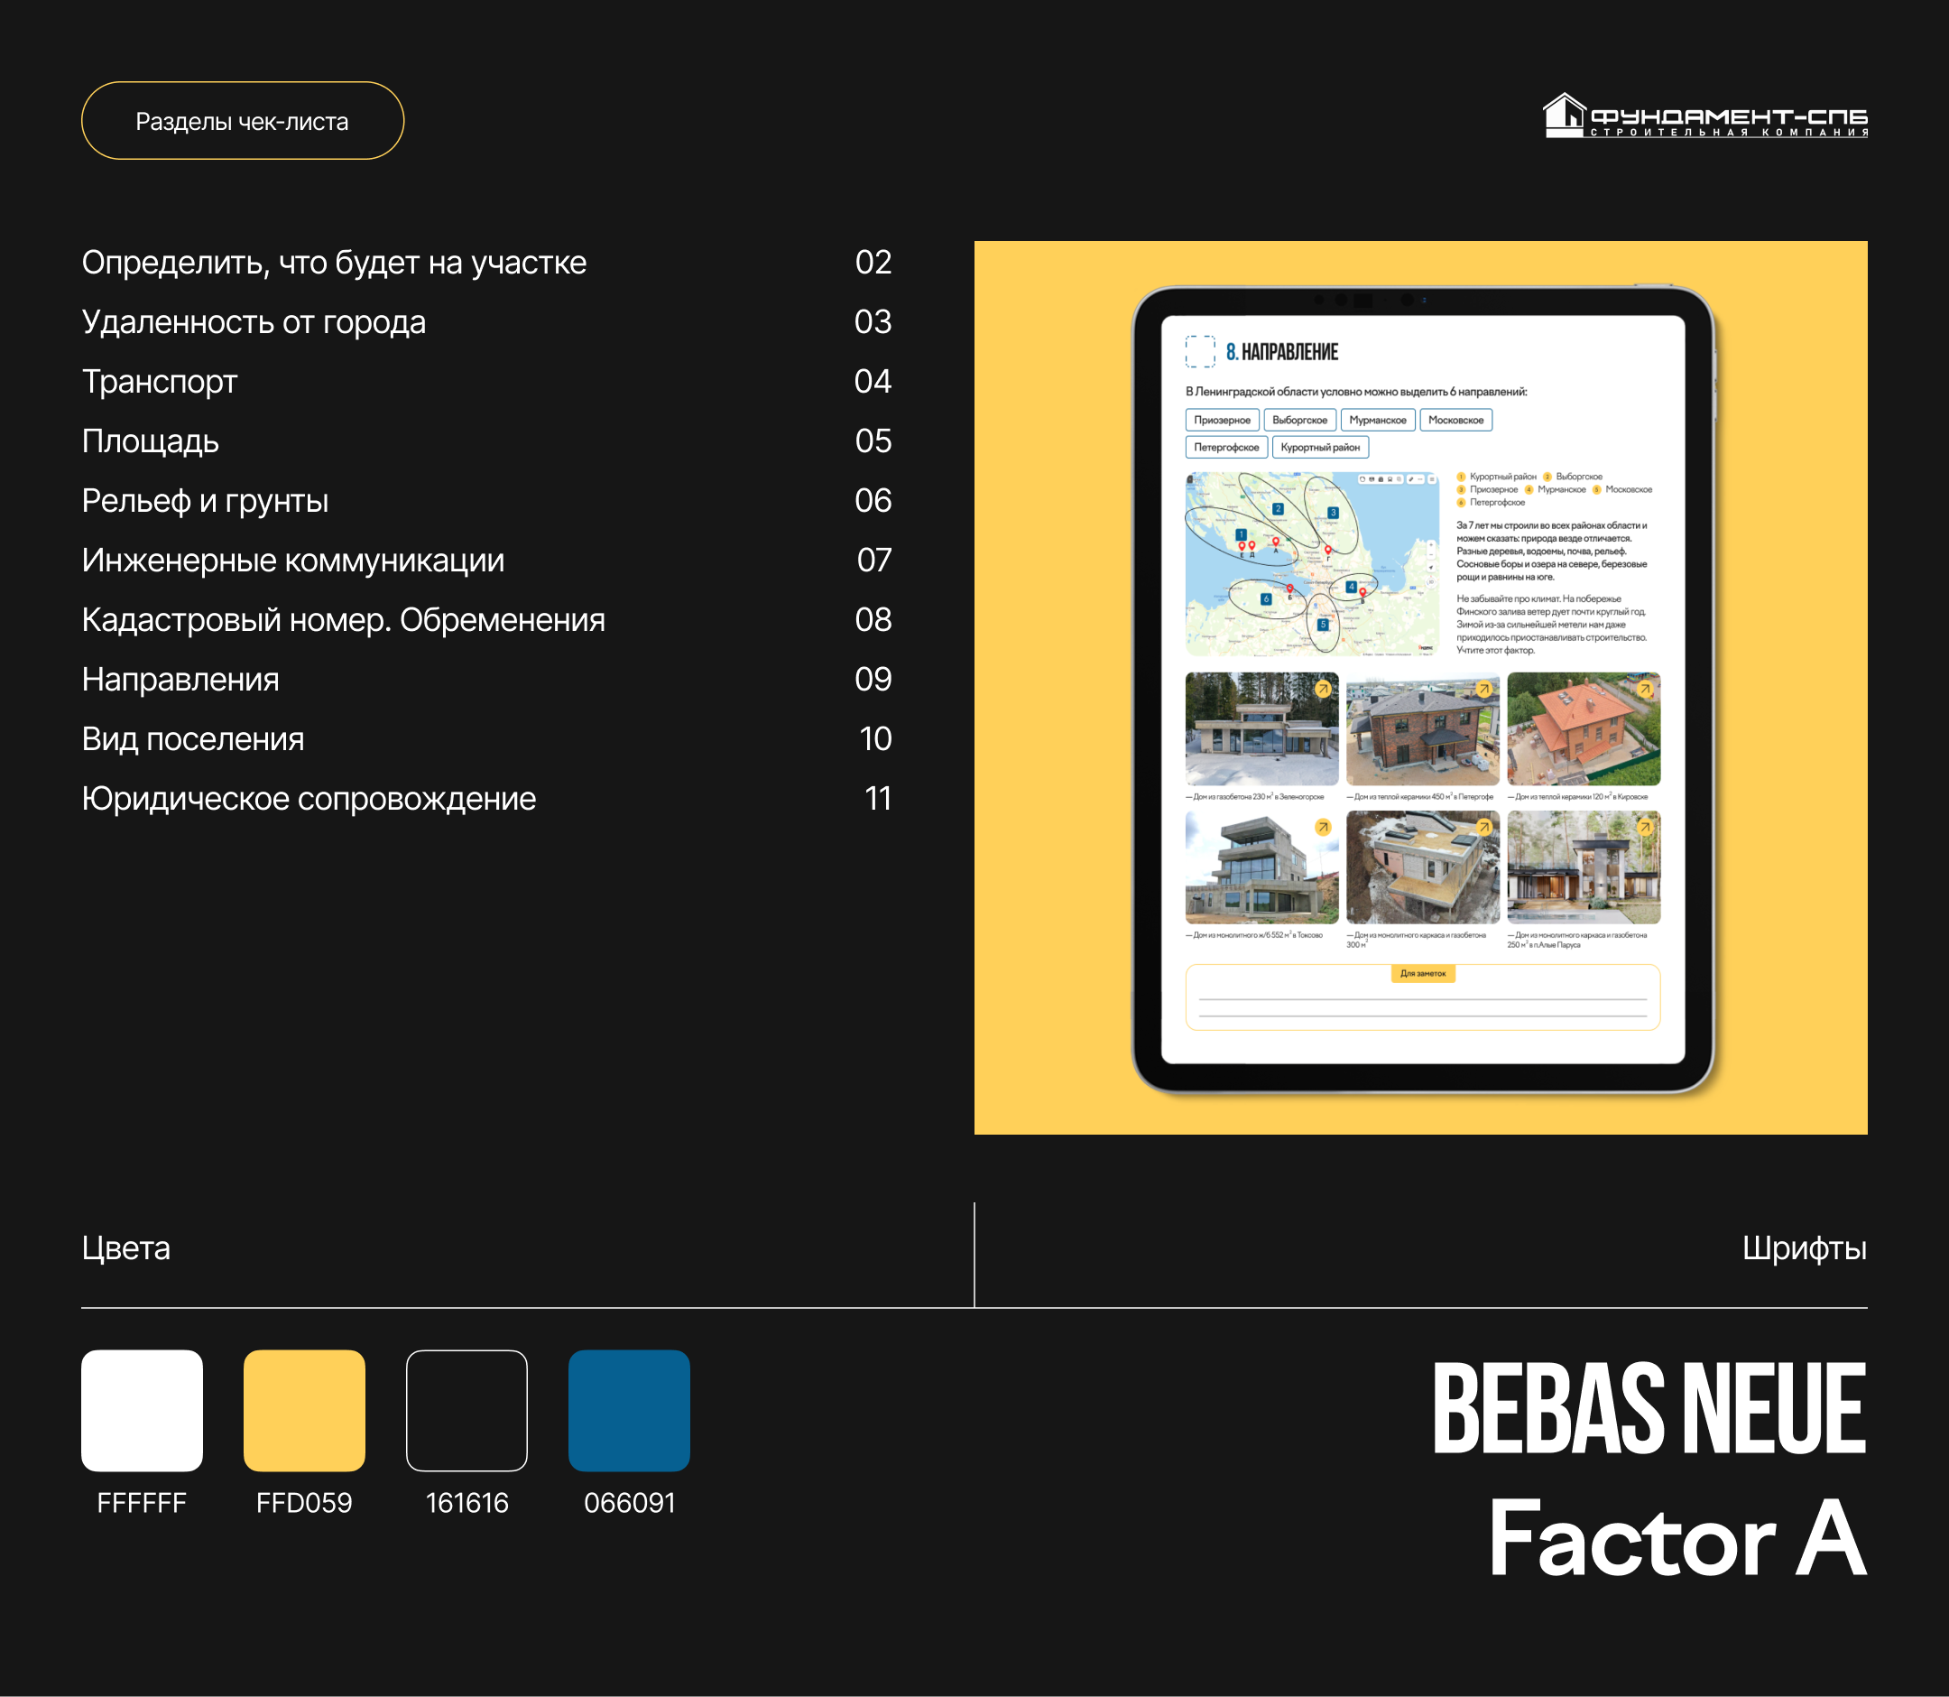The height and width of the screenshot is (1697, 1949).
Task: Tick the dashed checkbox beside 8. Направление
Action: pyautogui.click(x=1199, y=351)
